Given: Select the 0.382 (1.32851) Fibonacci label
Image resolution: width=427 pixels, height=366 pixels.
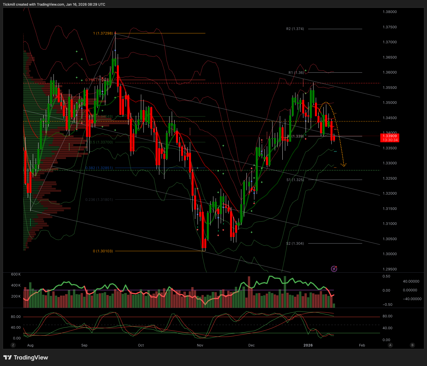Looking at the screenshot, I should (x=99, y=168).
